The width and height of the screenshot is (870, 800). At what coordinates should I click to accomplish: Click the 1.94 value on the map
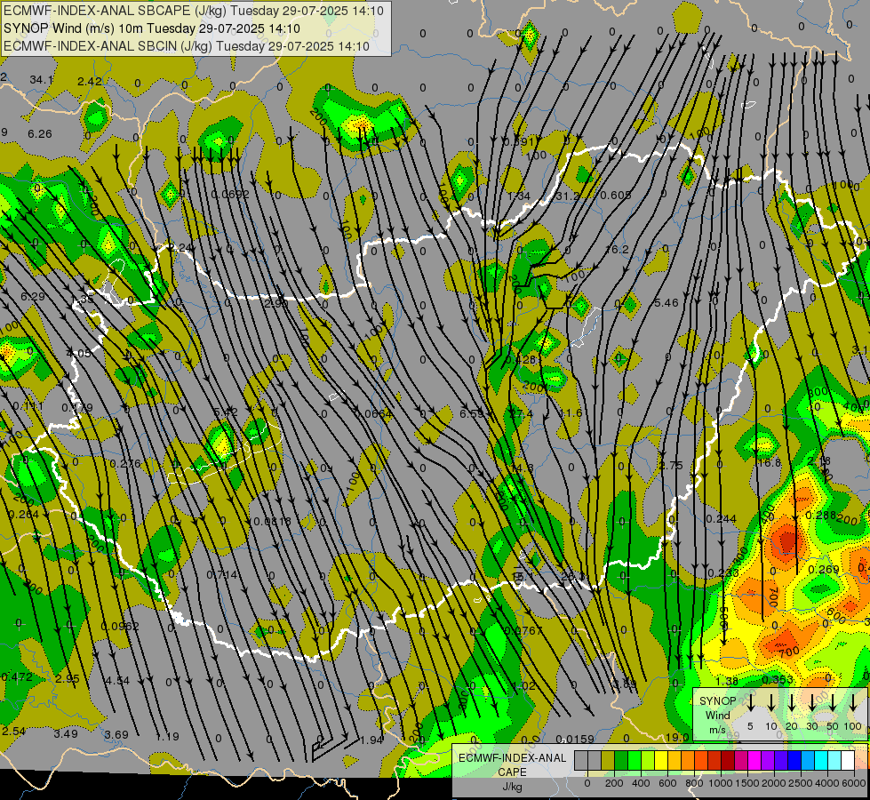[371, 740]
